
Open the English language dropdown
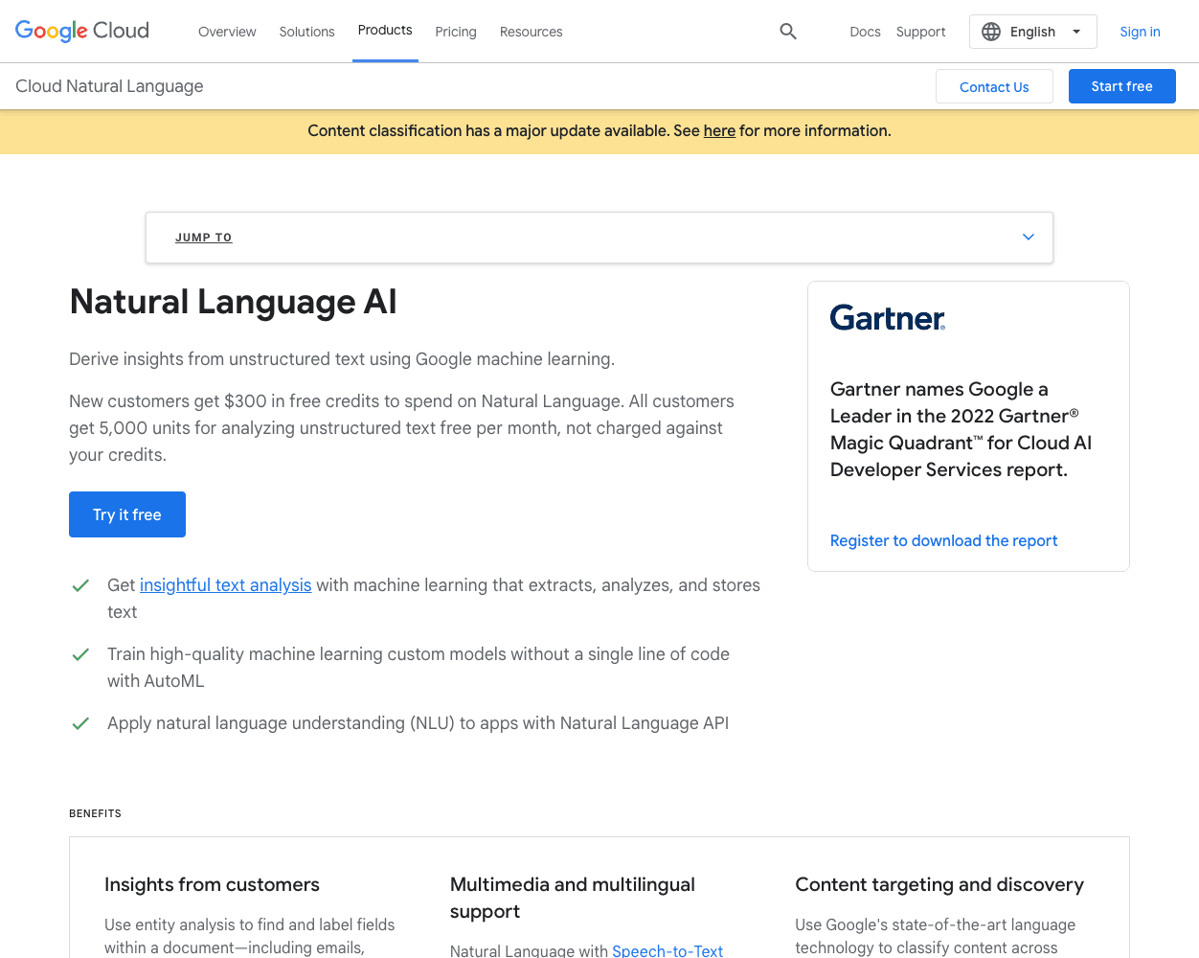point(1032,32)
